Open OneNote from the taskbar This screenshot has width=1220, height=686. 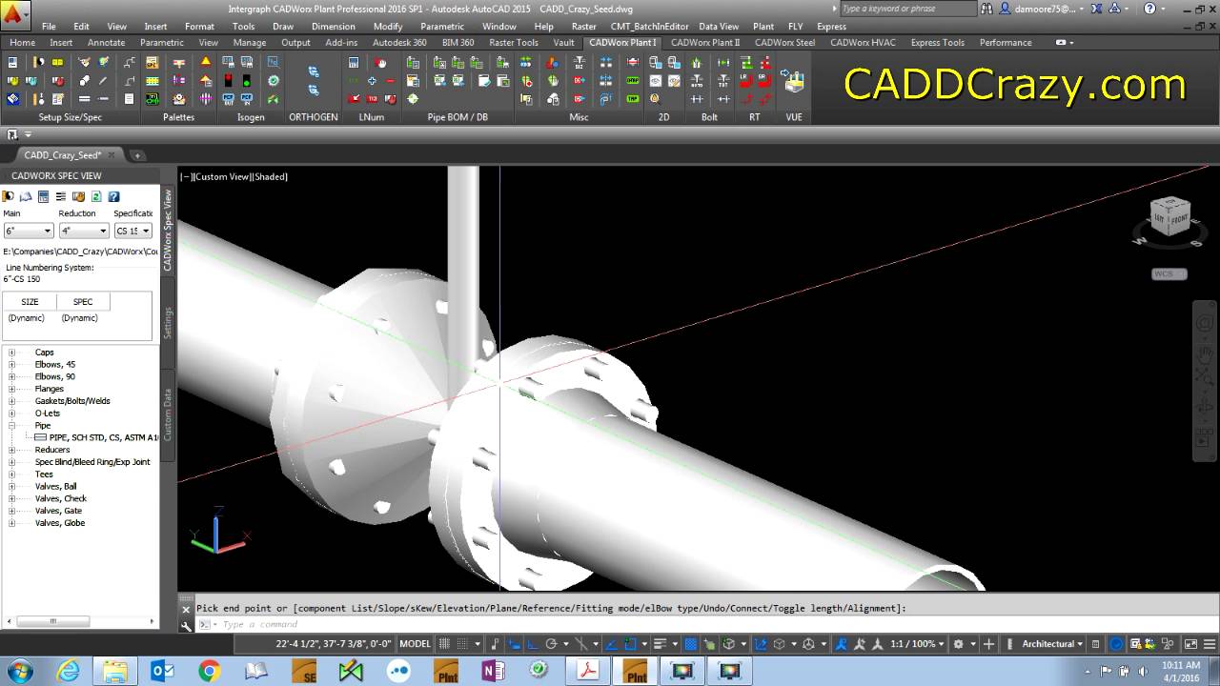(493, 671)
